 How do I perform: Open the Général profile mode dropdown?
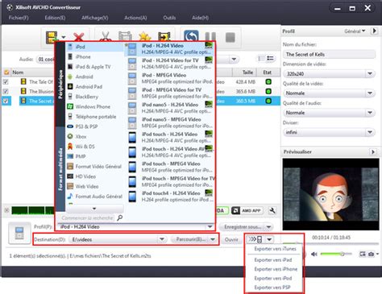(x=355, y=31)
